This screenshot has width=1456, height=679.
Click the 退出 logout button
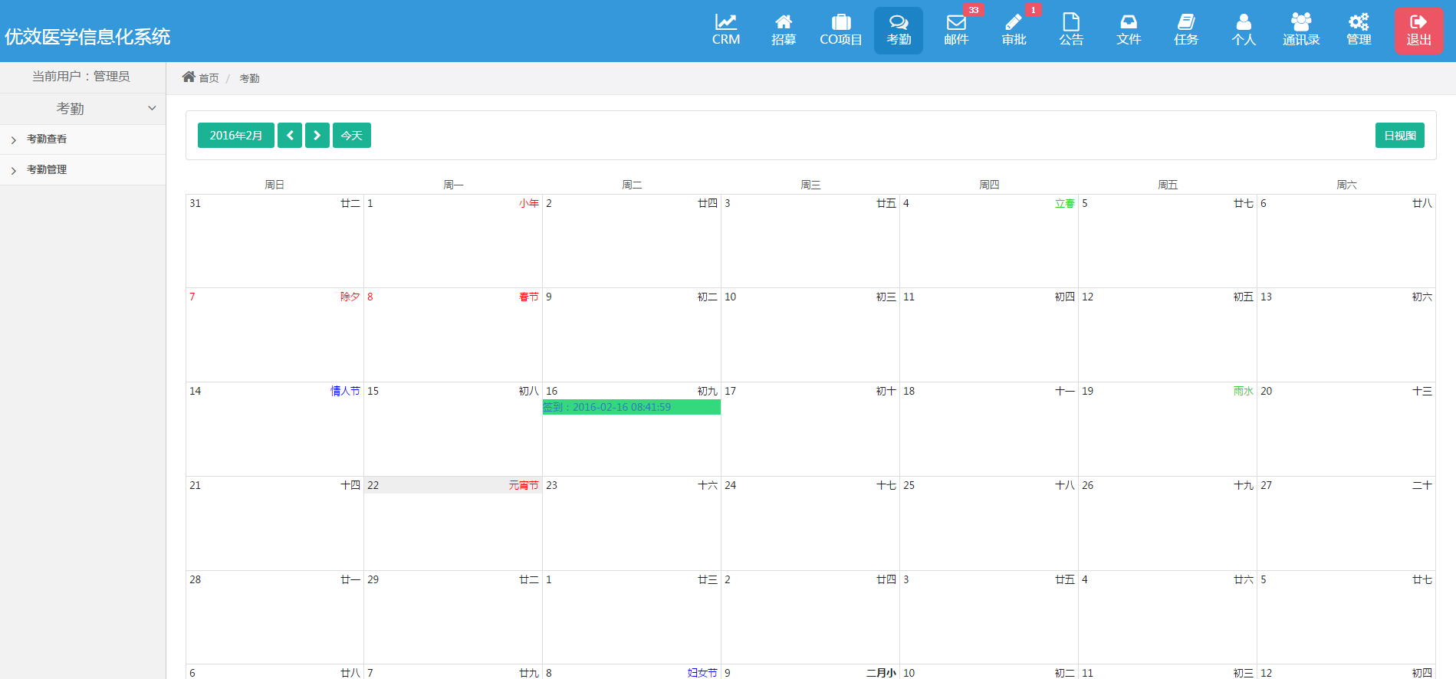coord(1418,31)
